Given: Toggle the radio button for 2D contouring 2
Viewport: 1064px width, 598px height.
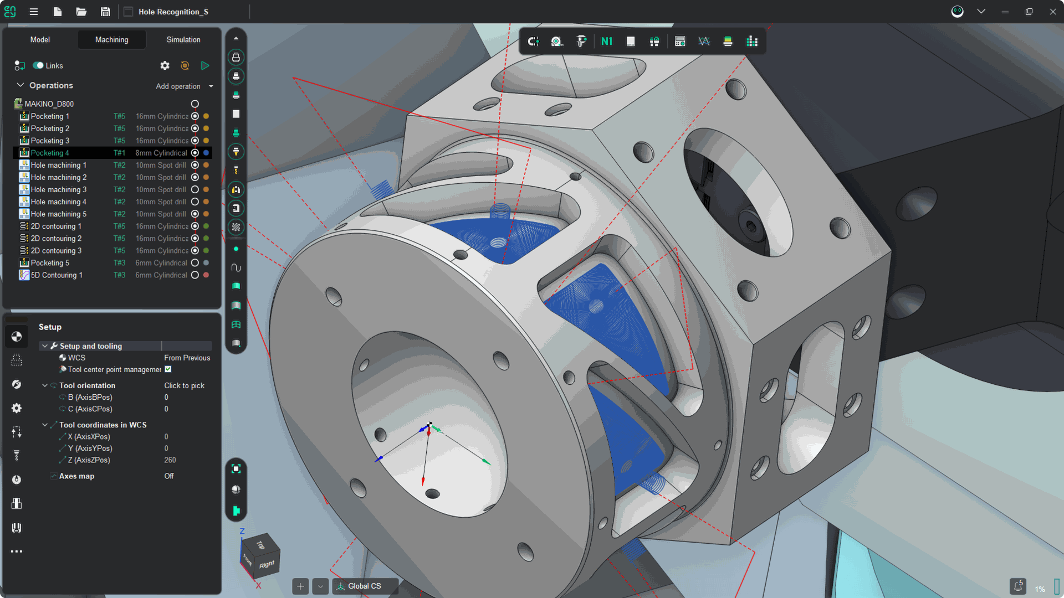Looking at the screenshot, I should point(195,239).
